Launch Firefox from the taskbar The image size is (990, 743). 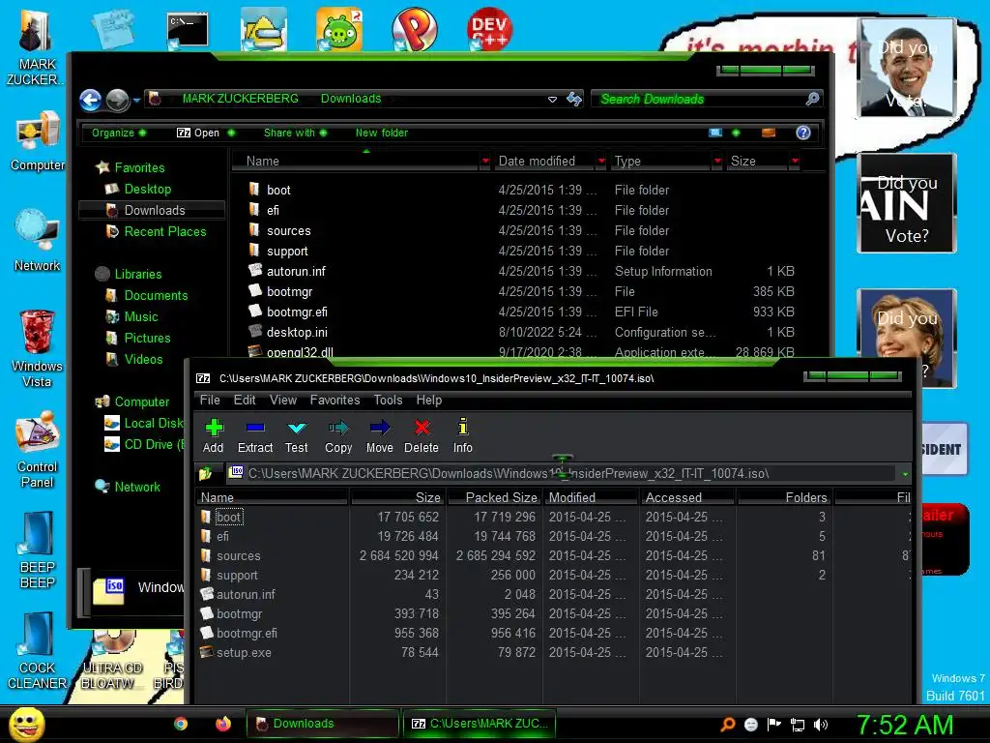[x=223, y=724]
